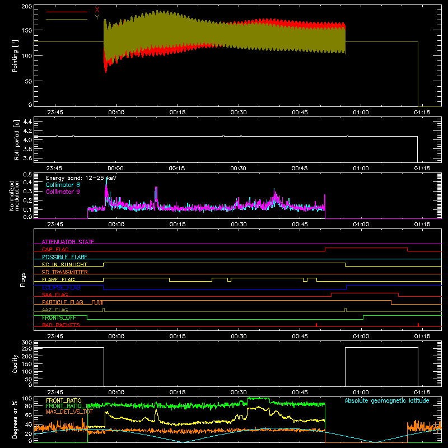Click the 23:45 label under Quality plot
448x448 pixels.
(55, 393)
